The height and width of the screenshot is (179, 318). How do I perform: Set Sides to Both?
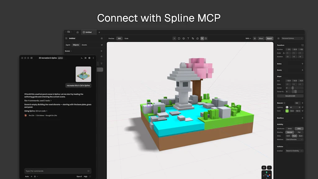coord(288,136)
